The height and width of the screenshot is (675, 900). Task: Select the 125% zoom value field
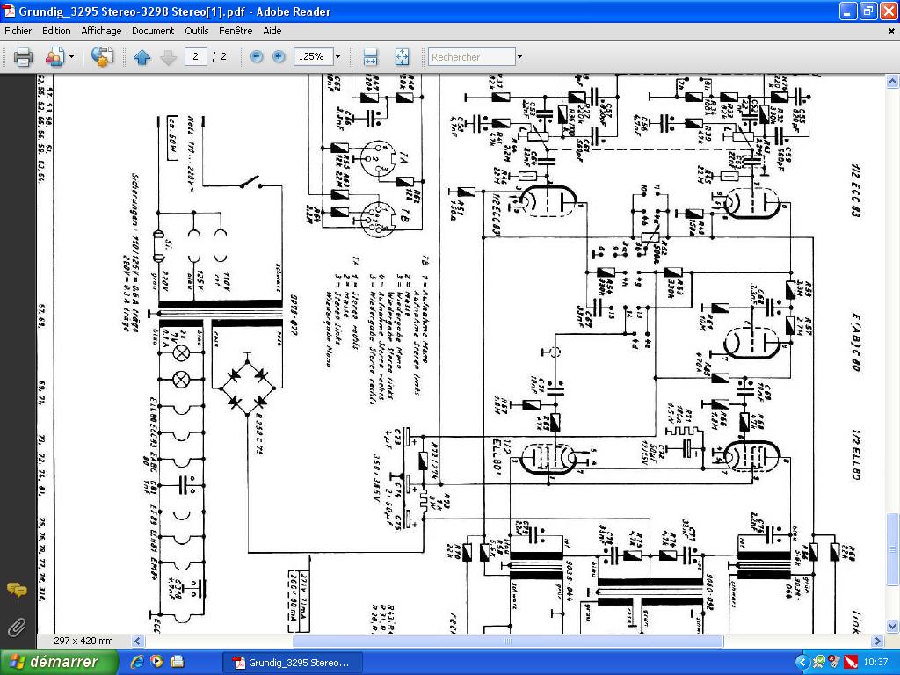coord(312,56)
